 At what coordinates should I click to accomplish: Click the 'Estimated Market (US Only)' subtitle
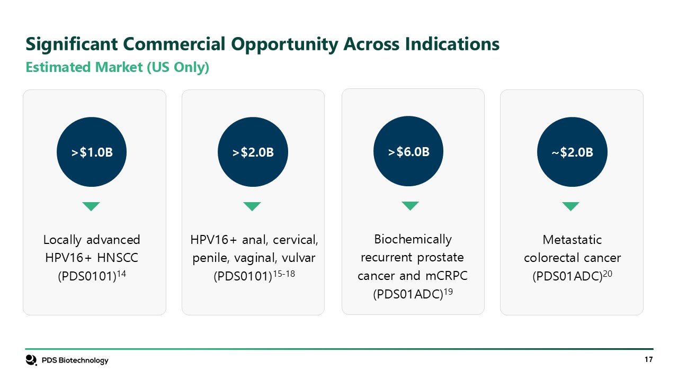point(117,68)
